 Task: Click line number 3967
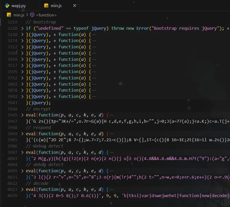pos(12,121)
